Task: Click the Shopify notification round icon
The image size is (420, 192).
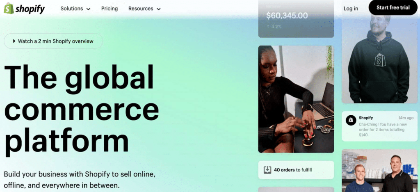Action: [351, 121]
